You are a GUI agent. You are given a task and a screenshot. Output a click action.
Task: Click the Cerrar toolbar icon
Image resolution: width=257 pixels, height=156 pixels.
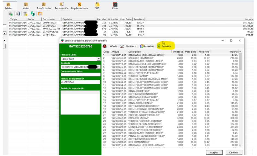click(x=115, y=6)
